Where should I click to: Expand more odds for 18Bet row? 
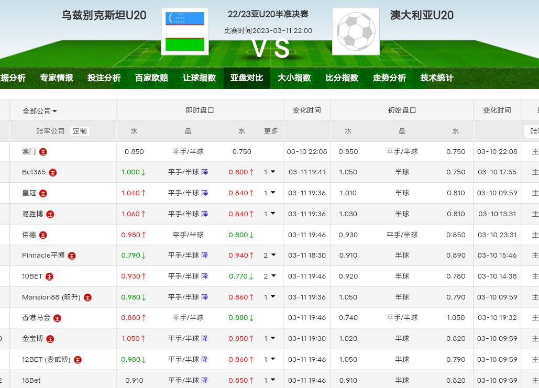[x=270, y=380]
